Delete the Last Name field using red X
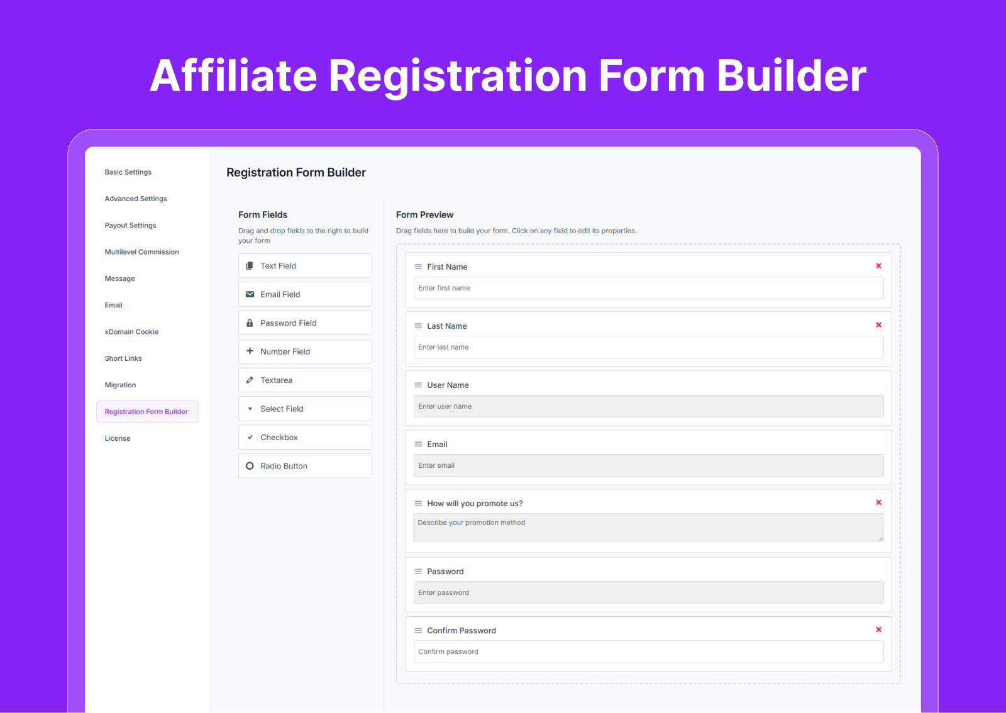This screenshot has width=1006, height=713. [878, 325]
